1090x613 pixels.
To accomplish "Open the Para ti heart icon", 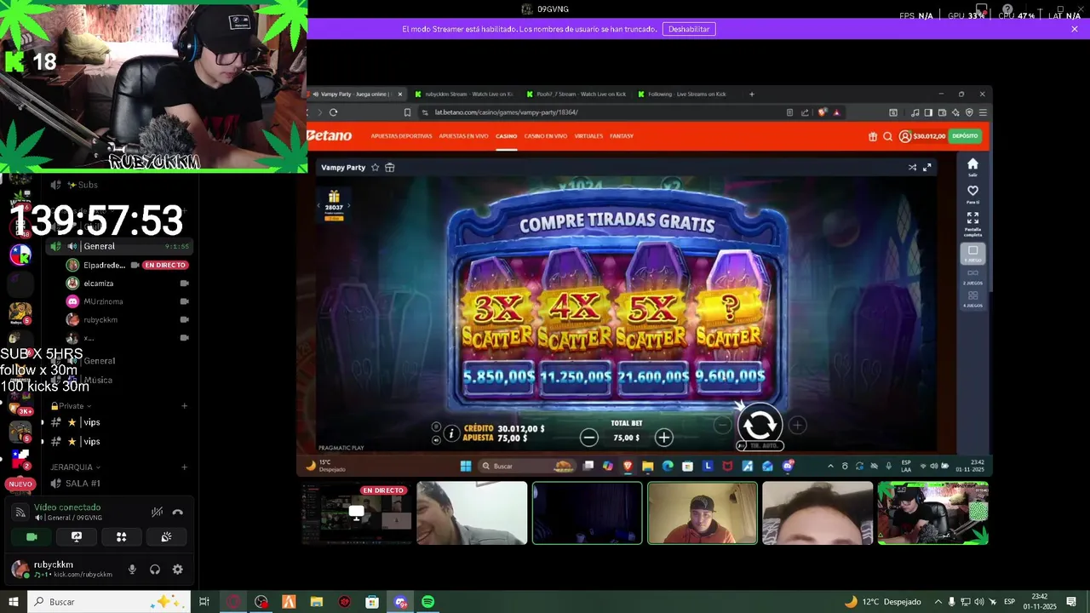I will 972,194.
